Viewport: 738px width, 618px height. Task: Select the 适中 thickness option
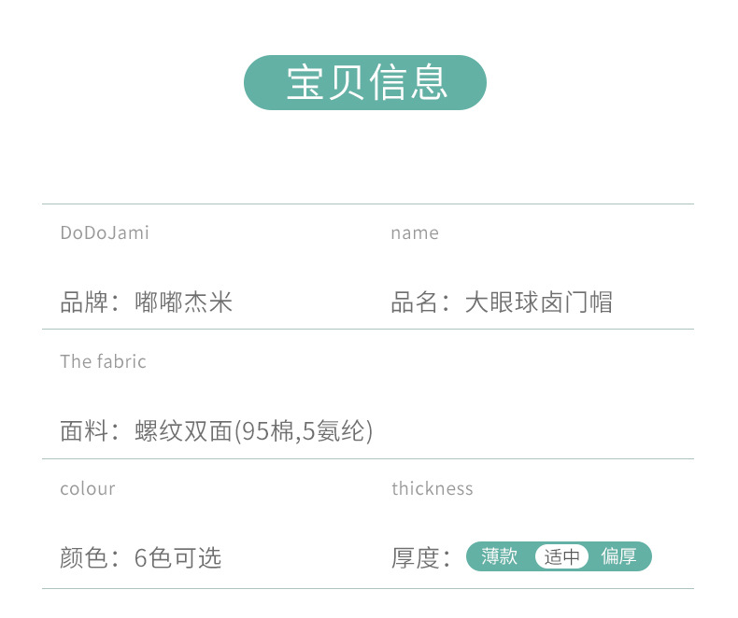(x=561, y=556)
